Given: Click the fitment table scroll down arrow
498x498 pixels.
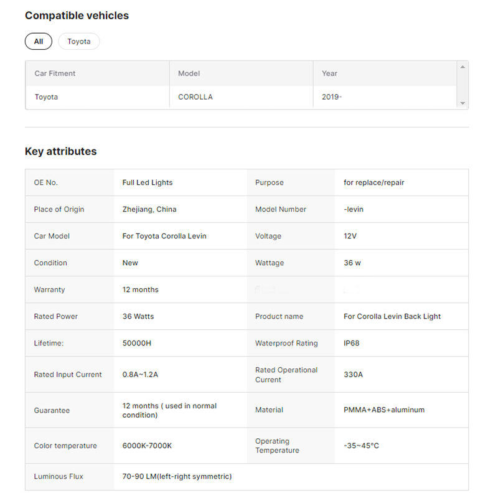Looking at the screenshot, I should point(463,103).
